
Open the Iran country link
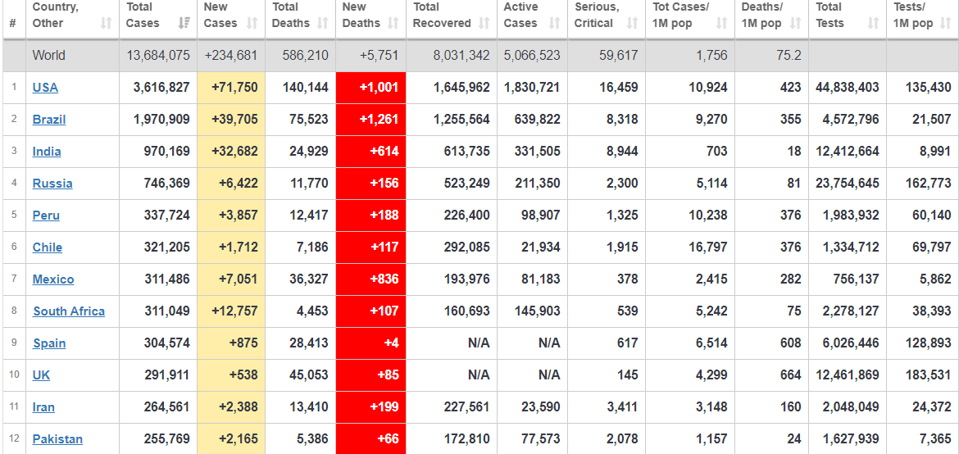tap(44, 407)
